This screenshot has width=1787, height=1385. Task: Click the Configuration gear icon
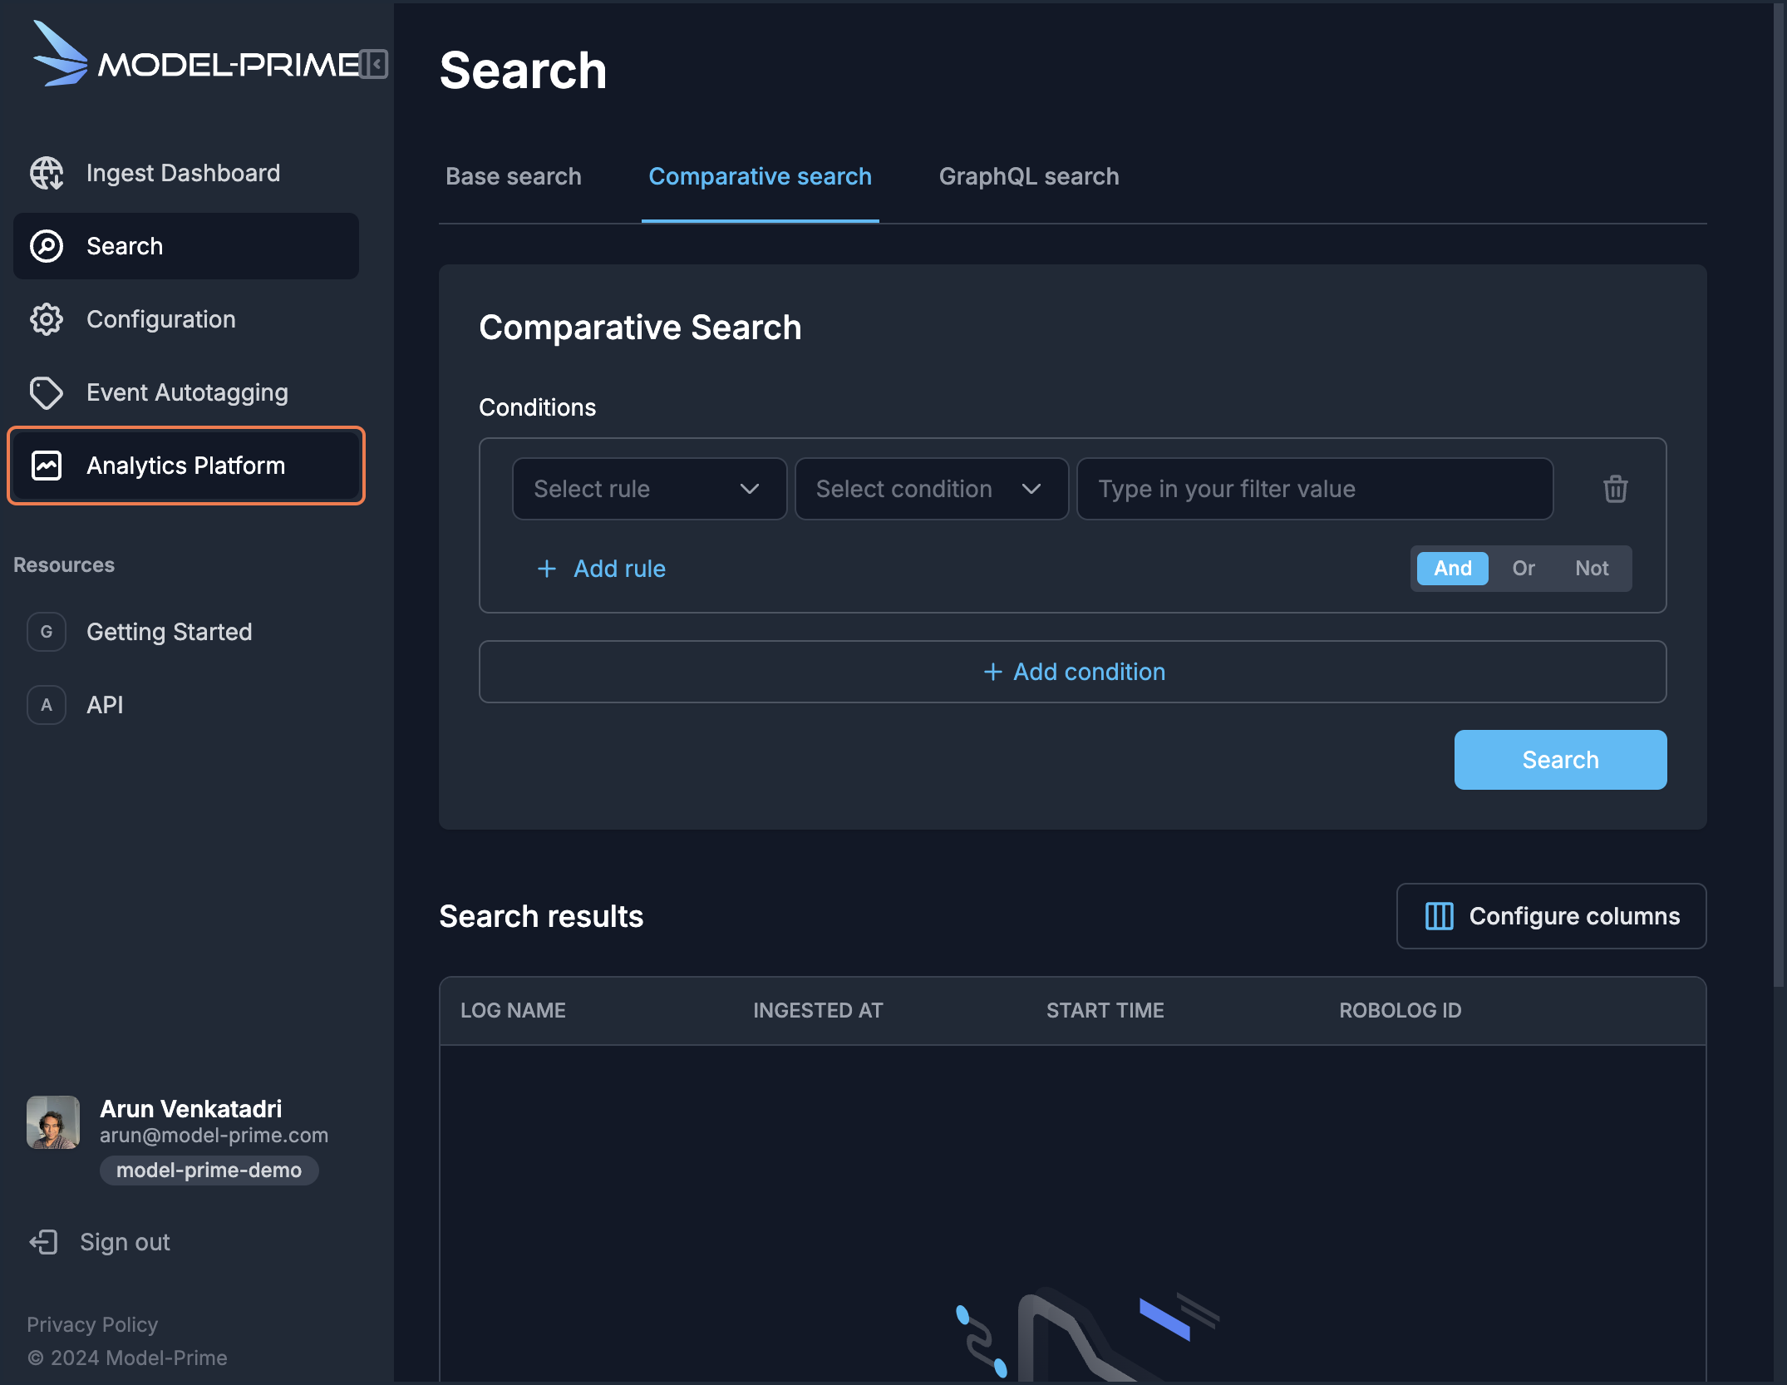tap(47, 319)
